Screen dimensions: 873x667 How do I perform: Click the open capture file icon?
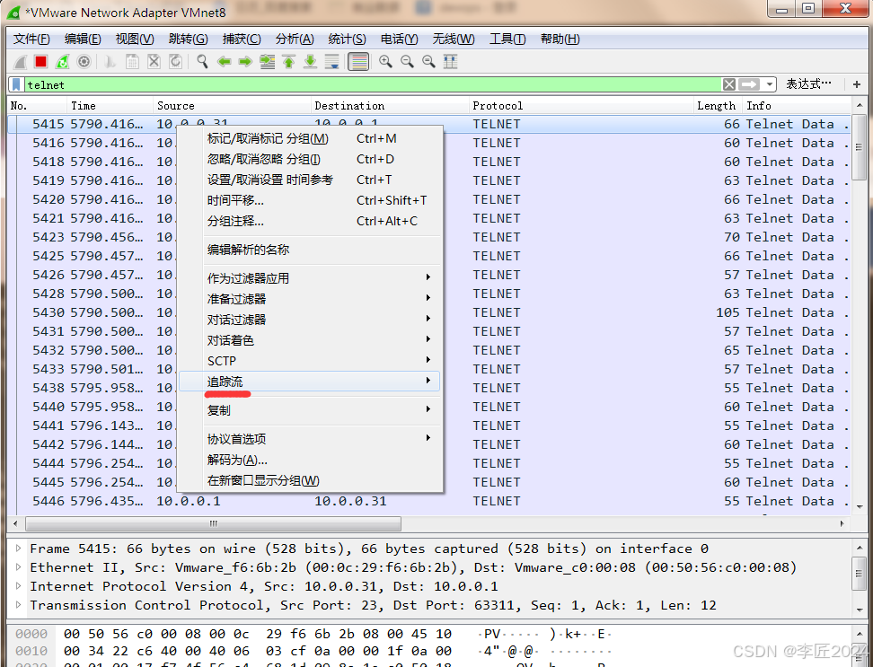click(x=110, y=62)
